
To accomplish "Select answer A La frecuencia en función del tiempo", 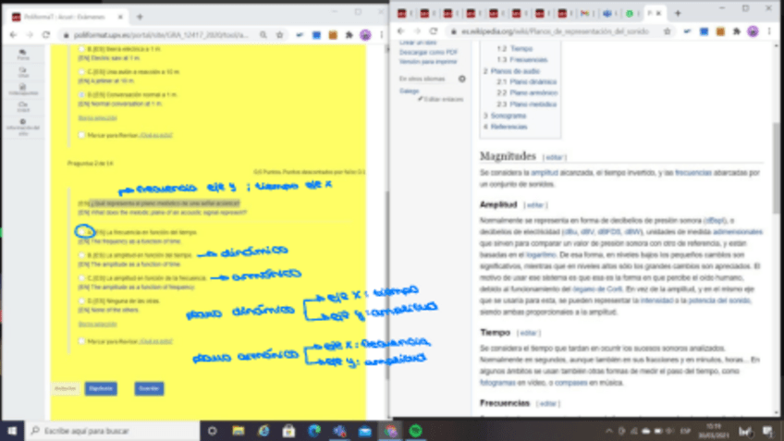I will pyautogui.click(x=82, y=232).
